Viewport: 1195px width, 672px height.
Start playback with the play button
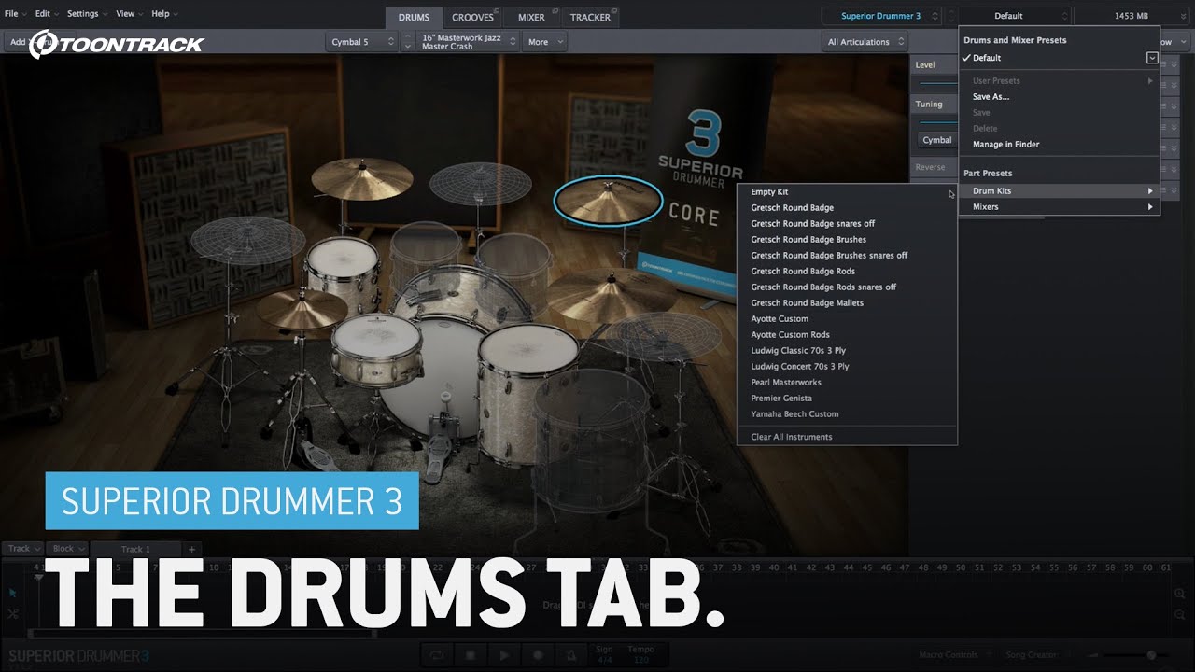tap(504, 655)
